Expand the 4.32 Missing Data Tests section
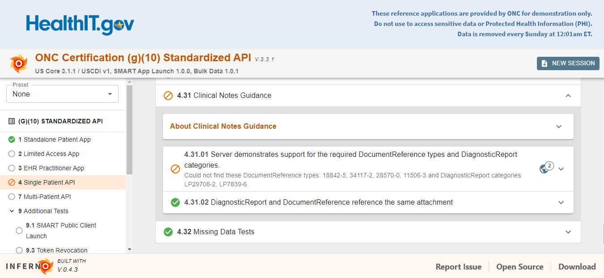604x278 pixels. (568, 232)
